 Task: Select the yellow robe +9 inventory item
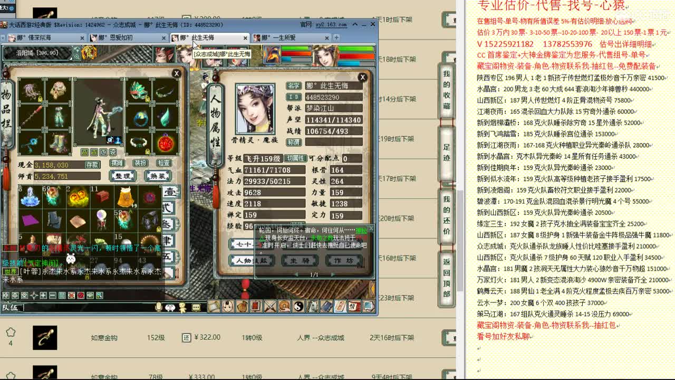click(x=126, y=197)
